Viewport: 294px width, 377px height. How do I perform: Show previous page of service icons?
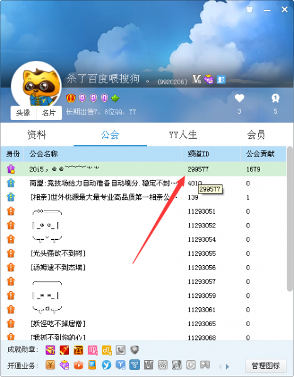220,366
